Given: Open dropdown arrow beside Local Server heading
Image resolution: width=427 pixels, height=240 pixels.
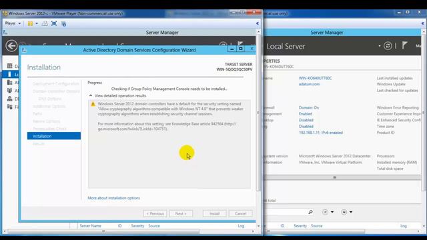Looking at the screenshot, I should (x=380, y=46).
